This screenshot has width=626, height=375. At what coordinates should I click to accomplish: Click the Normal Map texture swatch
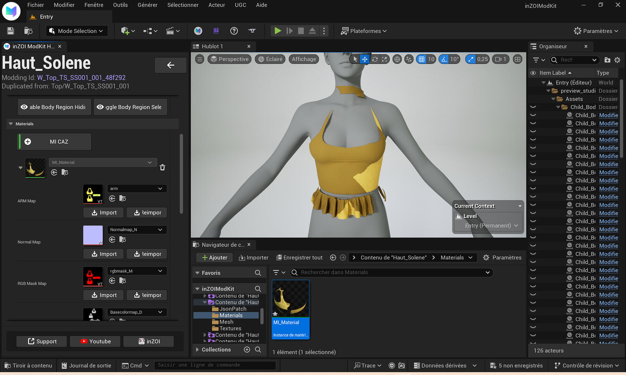click(x=93, y=235)
